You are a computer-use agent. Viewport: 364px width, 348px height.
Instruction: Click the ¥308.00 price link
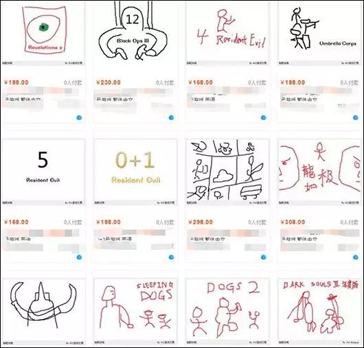pyautogui.click(x=293, y=222)
